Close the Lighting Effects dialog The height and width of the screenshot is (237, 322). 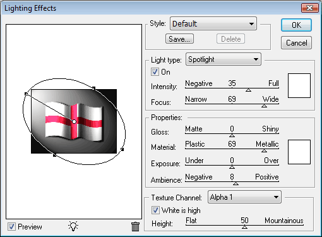click(x=310, y=8)
